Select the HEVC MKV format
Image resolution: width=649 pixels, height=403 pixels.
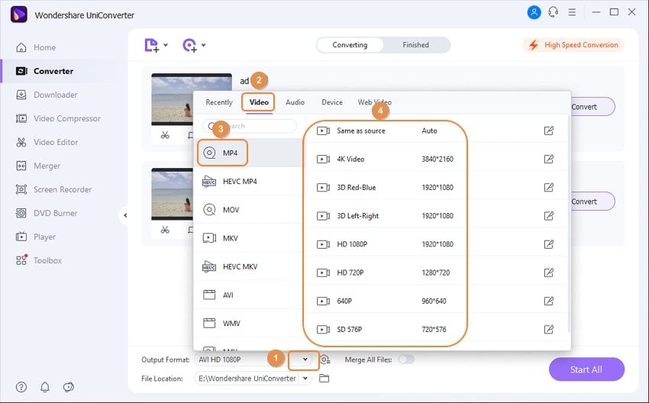coord(250,266)
